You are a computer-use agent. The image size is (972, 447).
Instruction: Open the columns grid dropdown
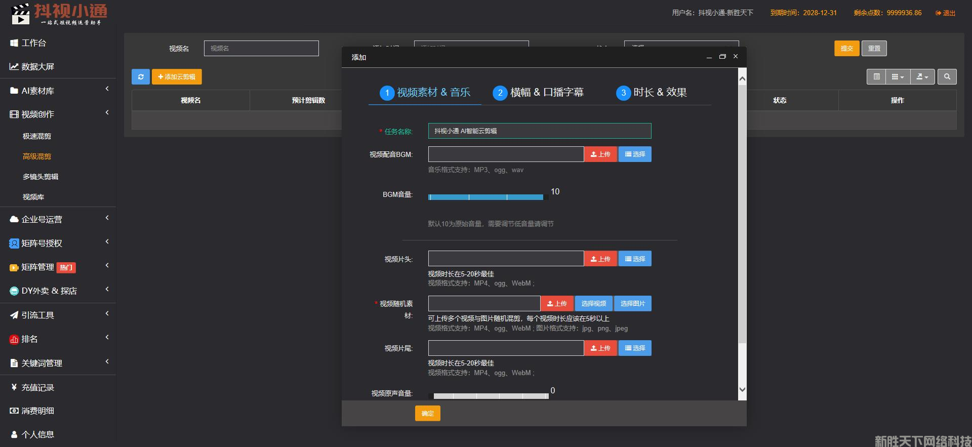point(898,77)
